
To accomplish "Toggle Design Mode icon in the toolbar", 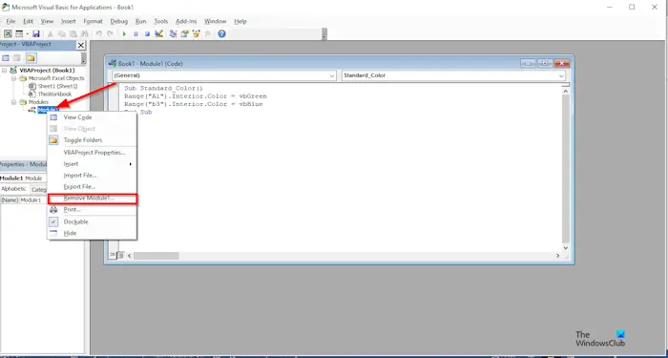I will [x=159, y=33].
